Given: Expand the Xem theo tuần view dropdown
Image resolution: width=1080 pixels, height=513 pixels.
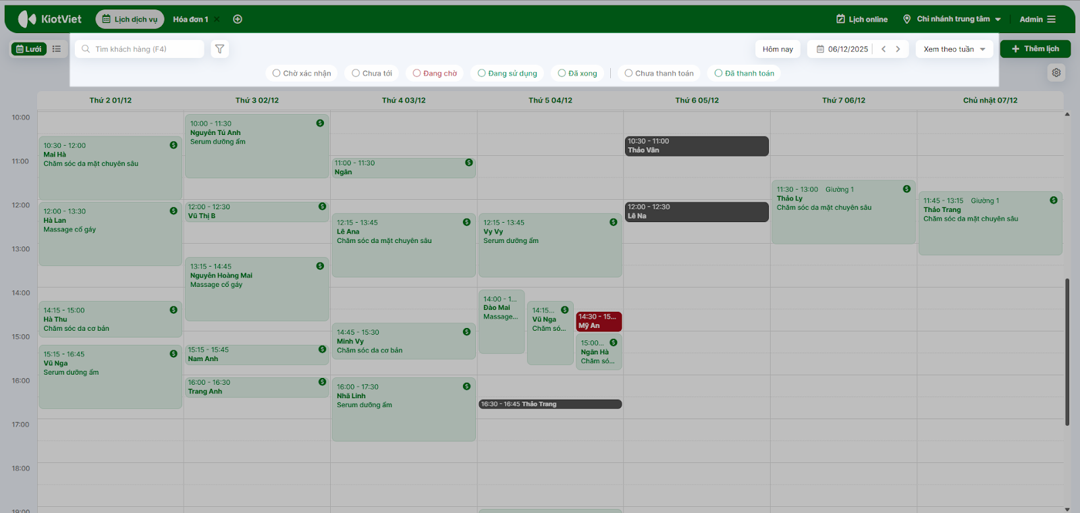Looking at the screenshot, I should 954,49.
